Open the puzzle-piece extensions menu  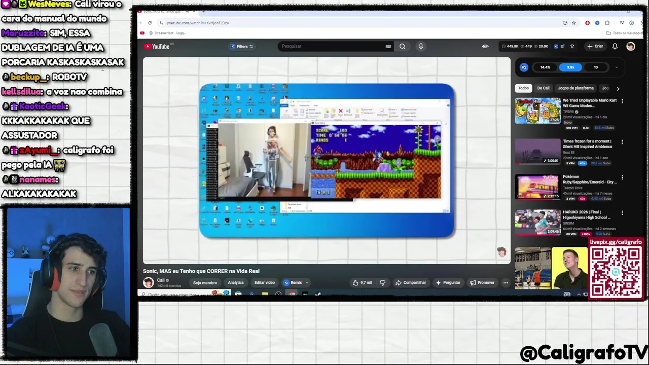607,23
